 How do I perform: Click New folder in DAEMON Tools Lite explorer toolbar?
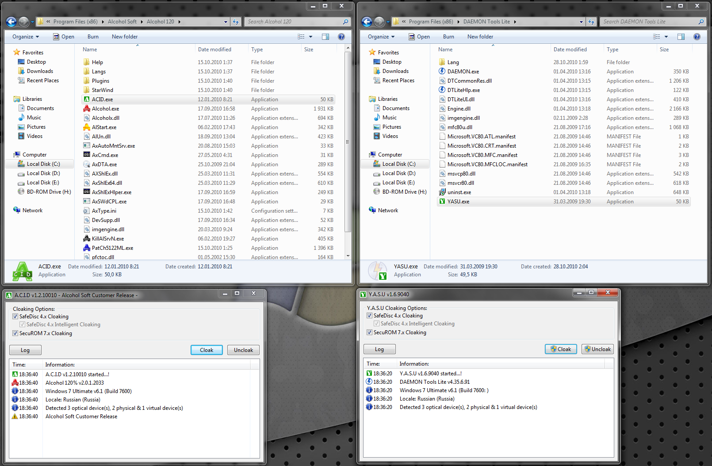tap(480, 37)
